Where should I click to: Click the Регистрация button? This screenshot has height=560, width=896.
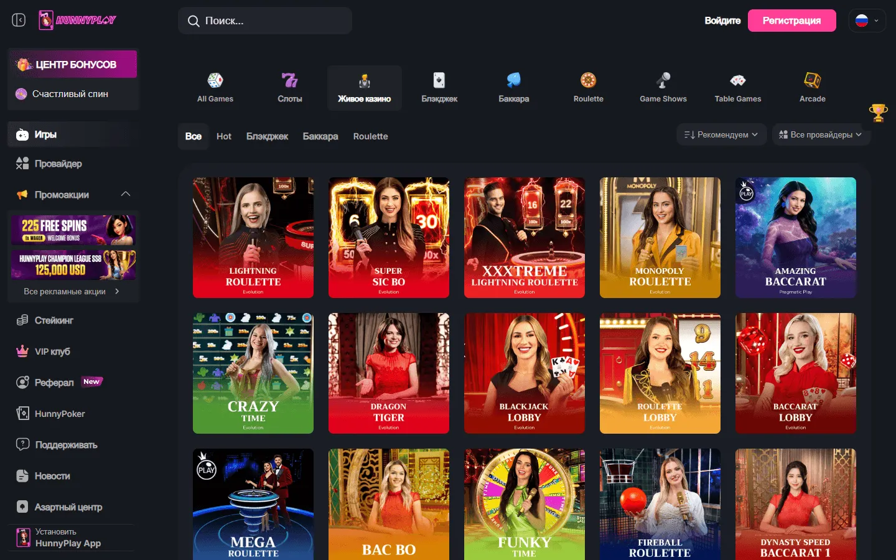(792, 21)
